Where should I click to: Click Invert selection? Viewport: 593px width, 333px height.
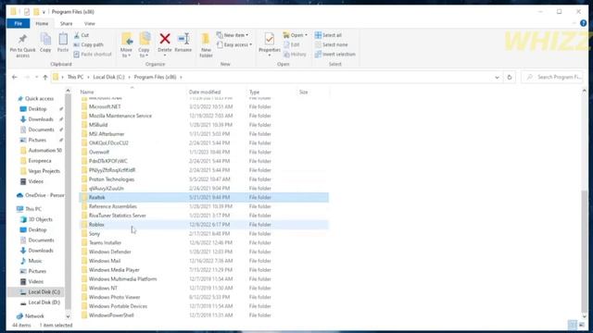tap(335, 55)
